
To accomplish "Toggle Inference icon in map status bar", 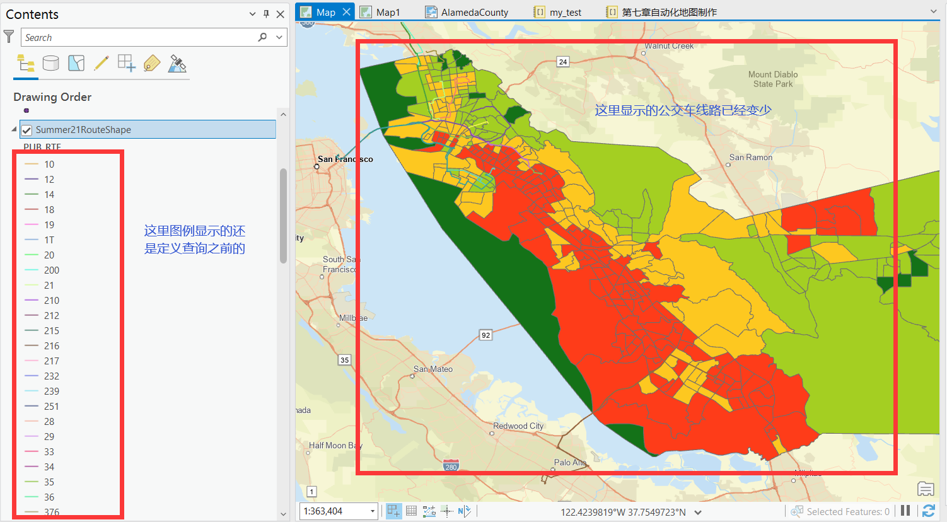I will [447, 511].
